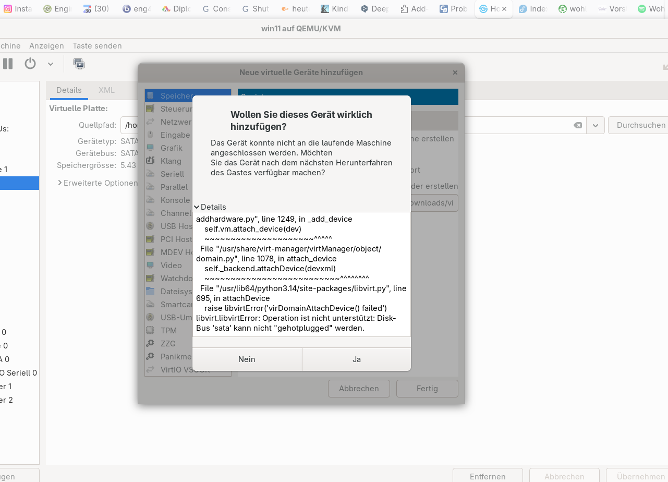Select the TPM chip icon in the hardware list
Image resolution: width=668 pixels, height=482 pixels.
point(150,330)
